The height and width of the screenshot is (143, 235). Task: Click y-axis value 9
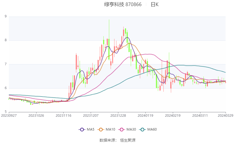(x=6, y=16)
